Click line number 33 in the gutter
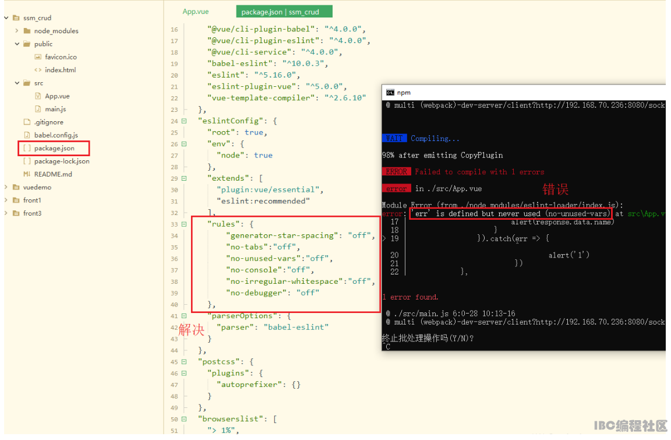This screenshot has height=440, width=671. (174, 224)
